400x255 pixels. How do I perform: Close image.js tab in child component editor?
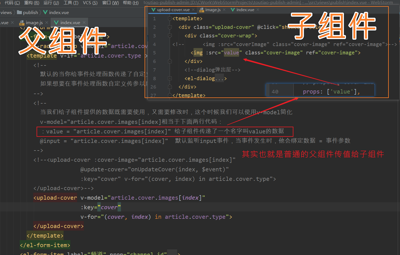pos(224,10)
